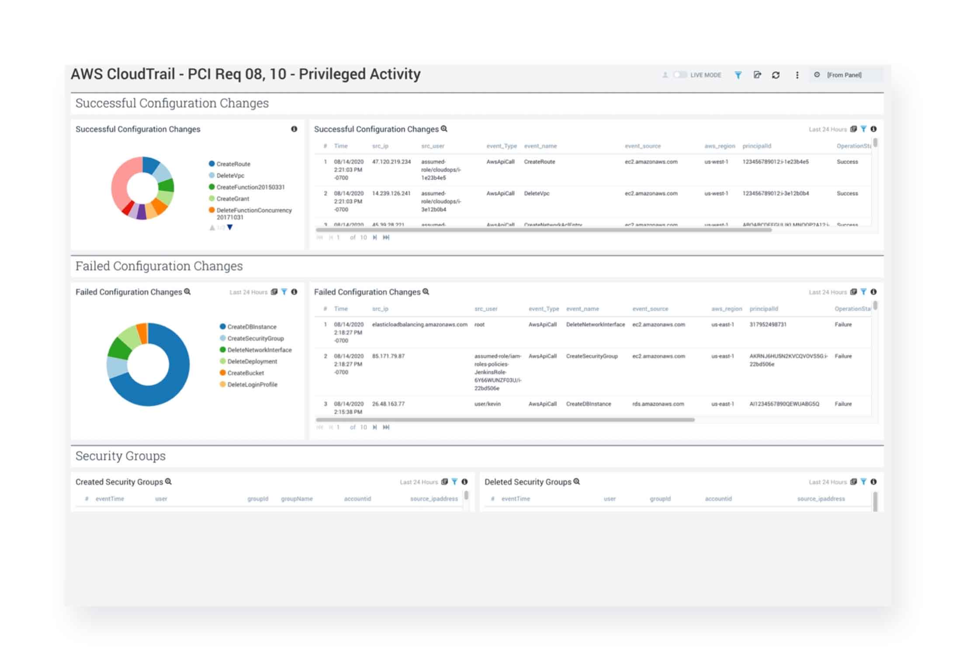Click filter icon on Created Security Groups panel
956x671 pixels.
pos(454,482)
